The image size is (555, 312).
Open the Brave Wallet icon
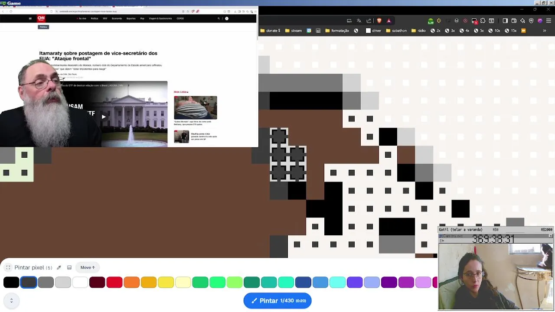pyautogui.click(x=514, y=21)
